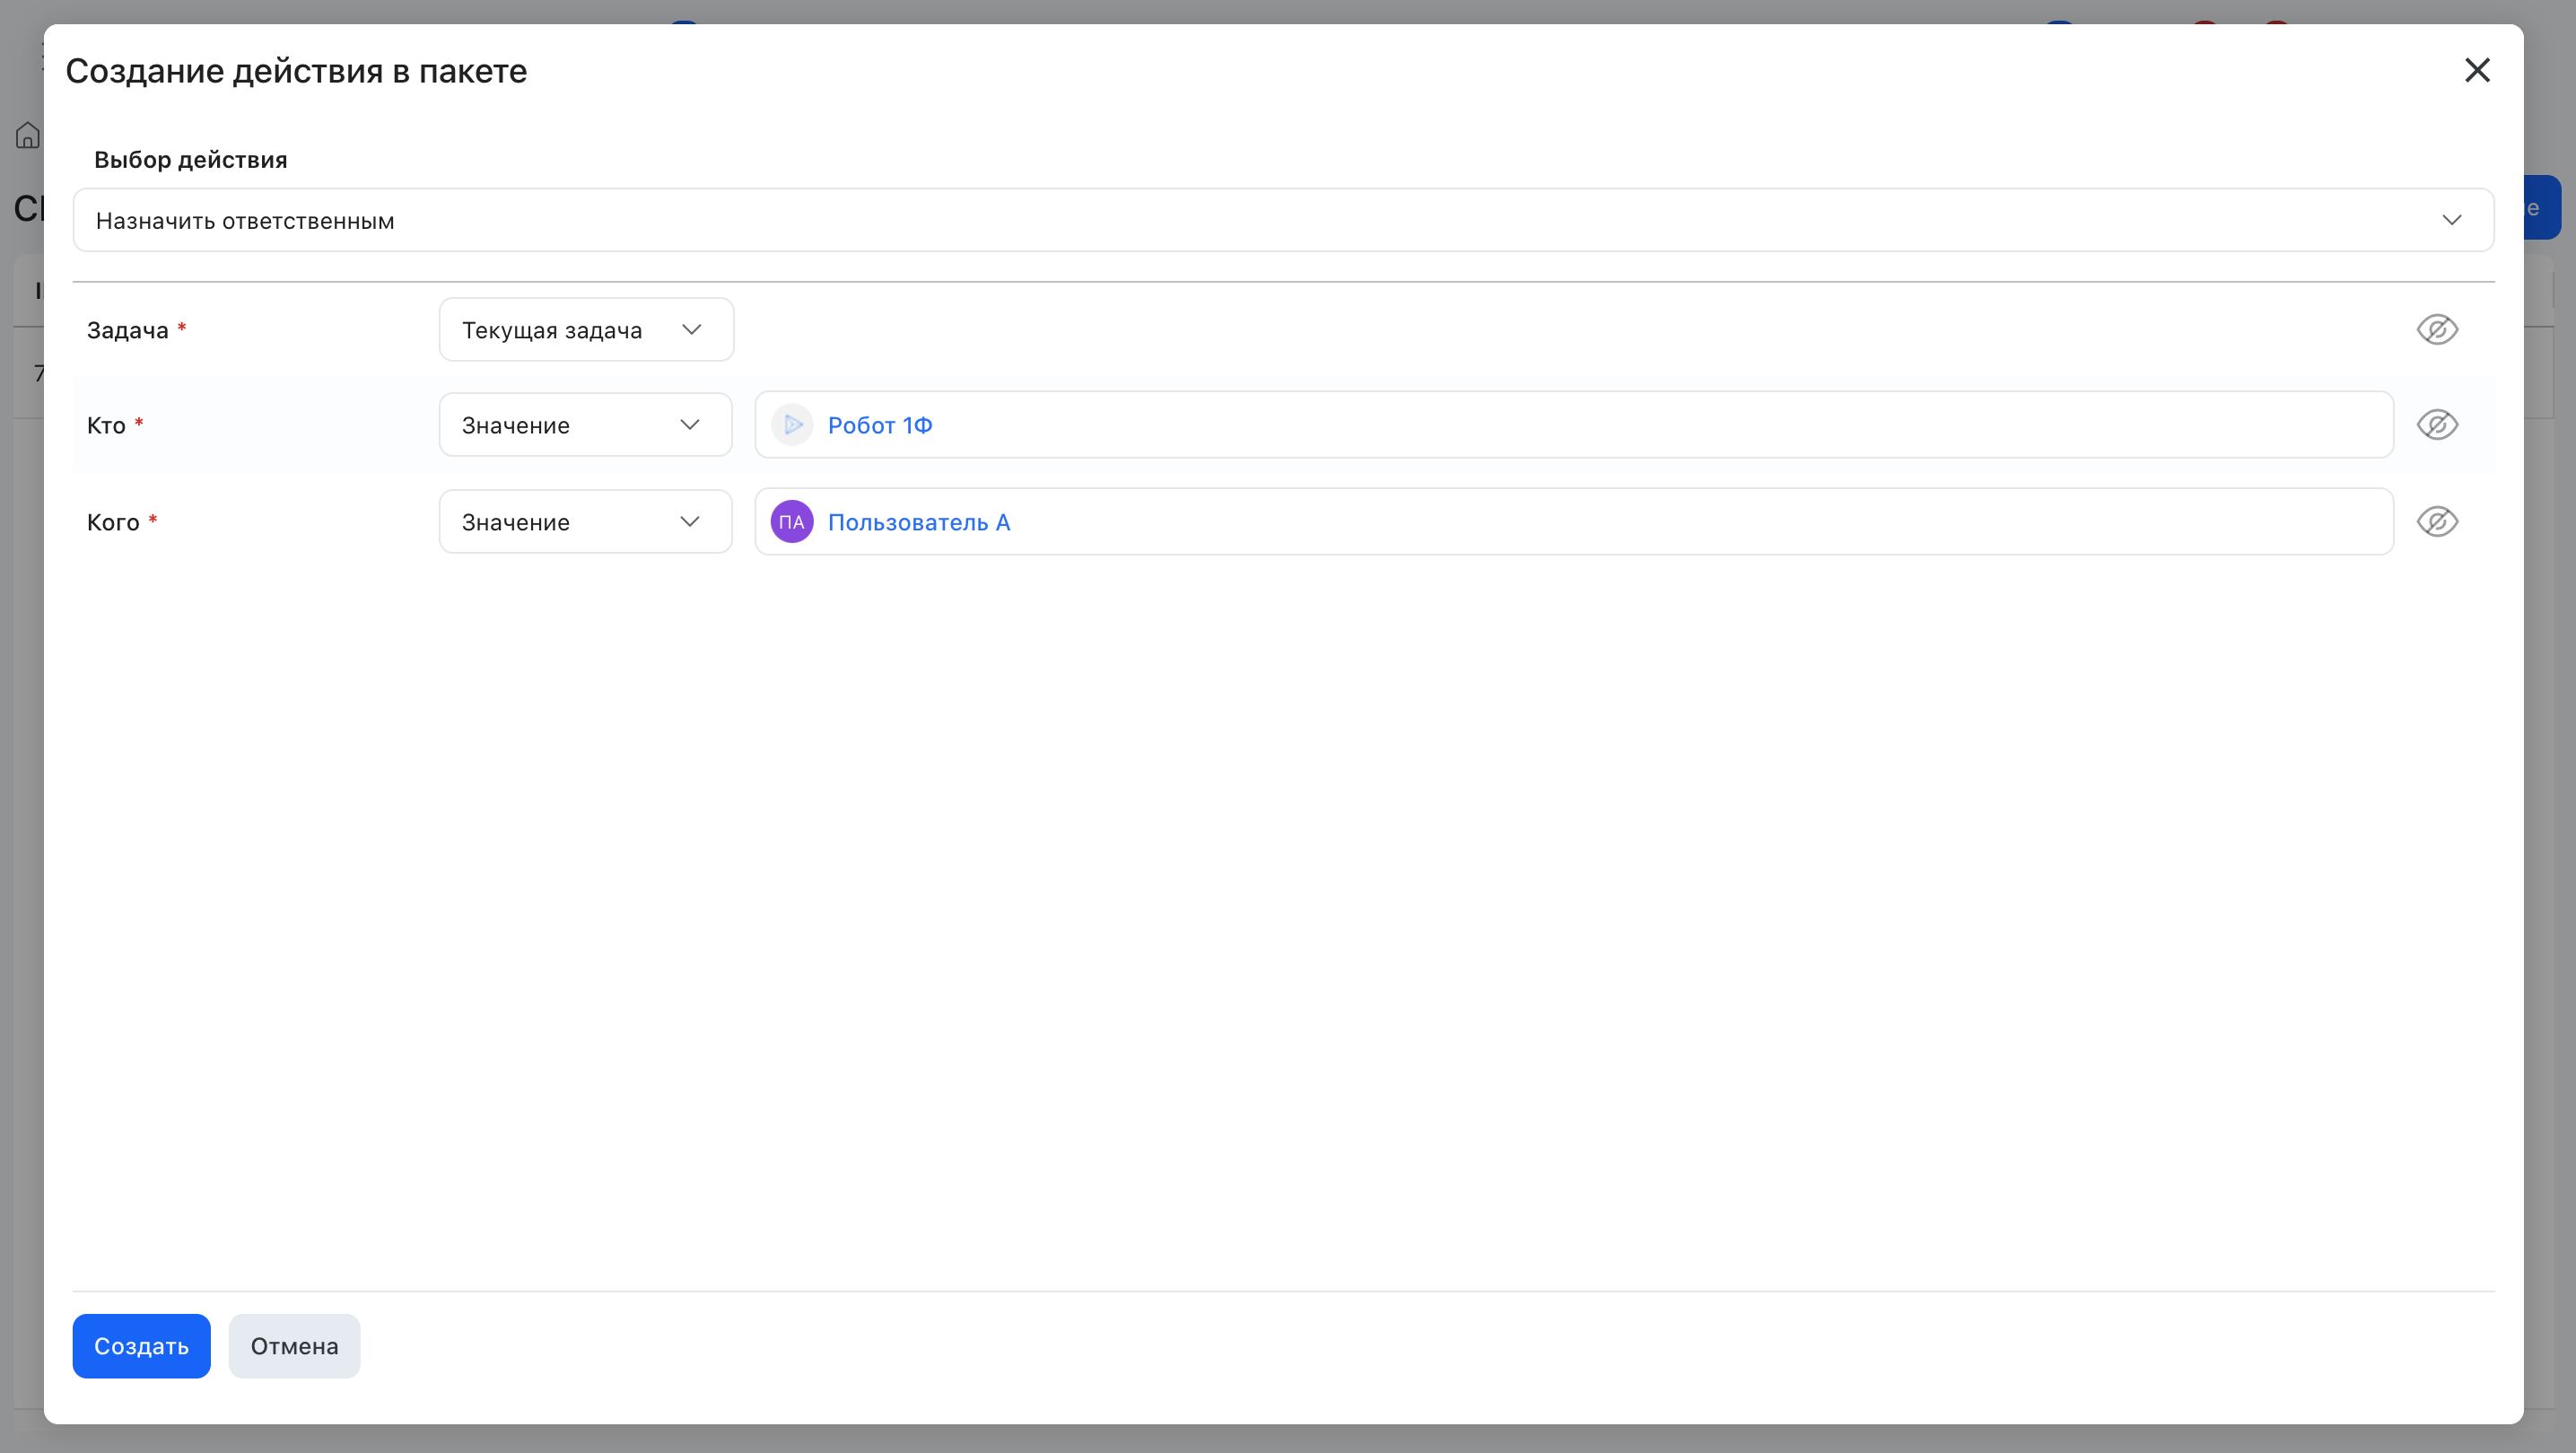Click home icon in background page
This screenshot has height=1453, width=2576.
[x=28, y=135]
